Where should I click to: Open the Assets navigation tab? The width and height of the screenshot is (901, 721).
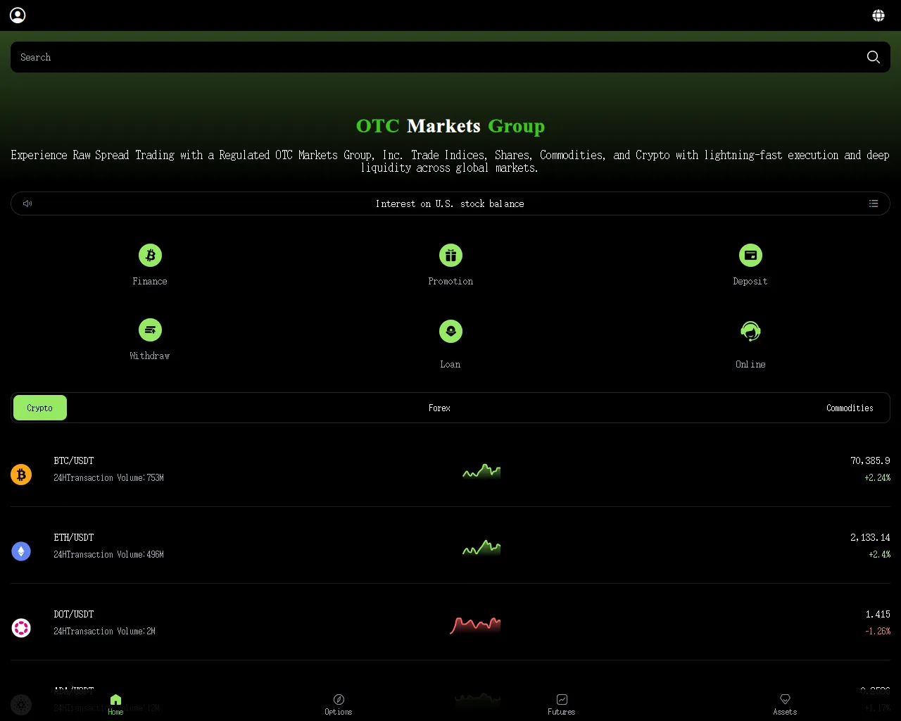pos(785,704)
